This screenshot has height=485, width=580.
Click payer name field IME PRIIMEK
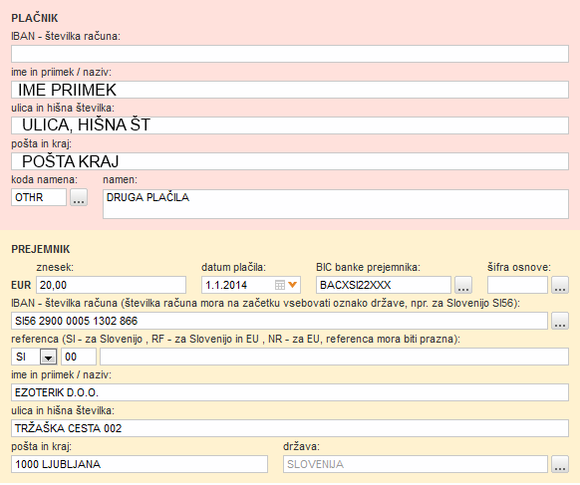(290, 90)
